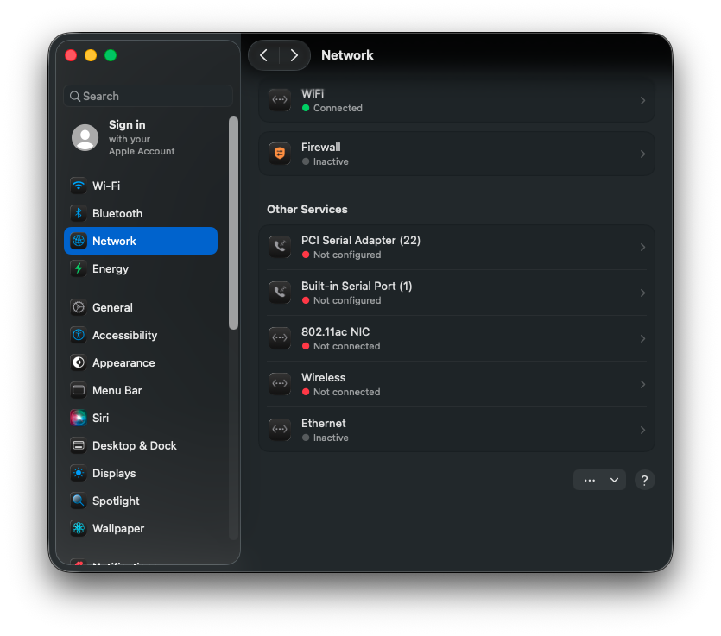This screenshot has width=721, height=636.
Task: Open Siri settings pane
Action: 141,418
